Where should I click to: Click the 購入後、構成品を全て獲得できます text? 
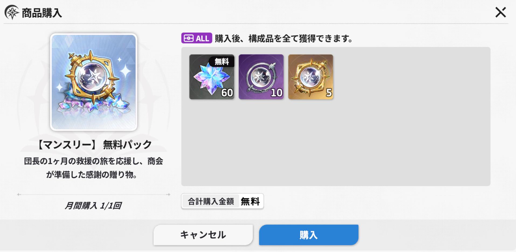[284, 38]
